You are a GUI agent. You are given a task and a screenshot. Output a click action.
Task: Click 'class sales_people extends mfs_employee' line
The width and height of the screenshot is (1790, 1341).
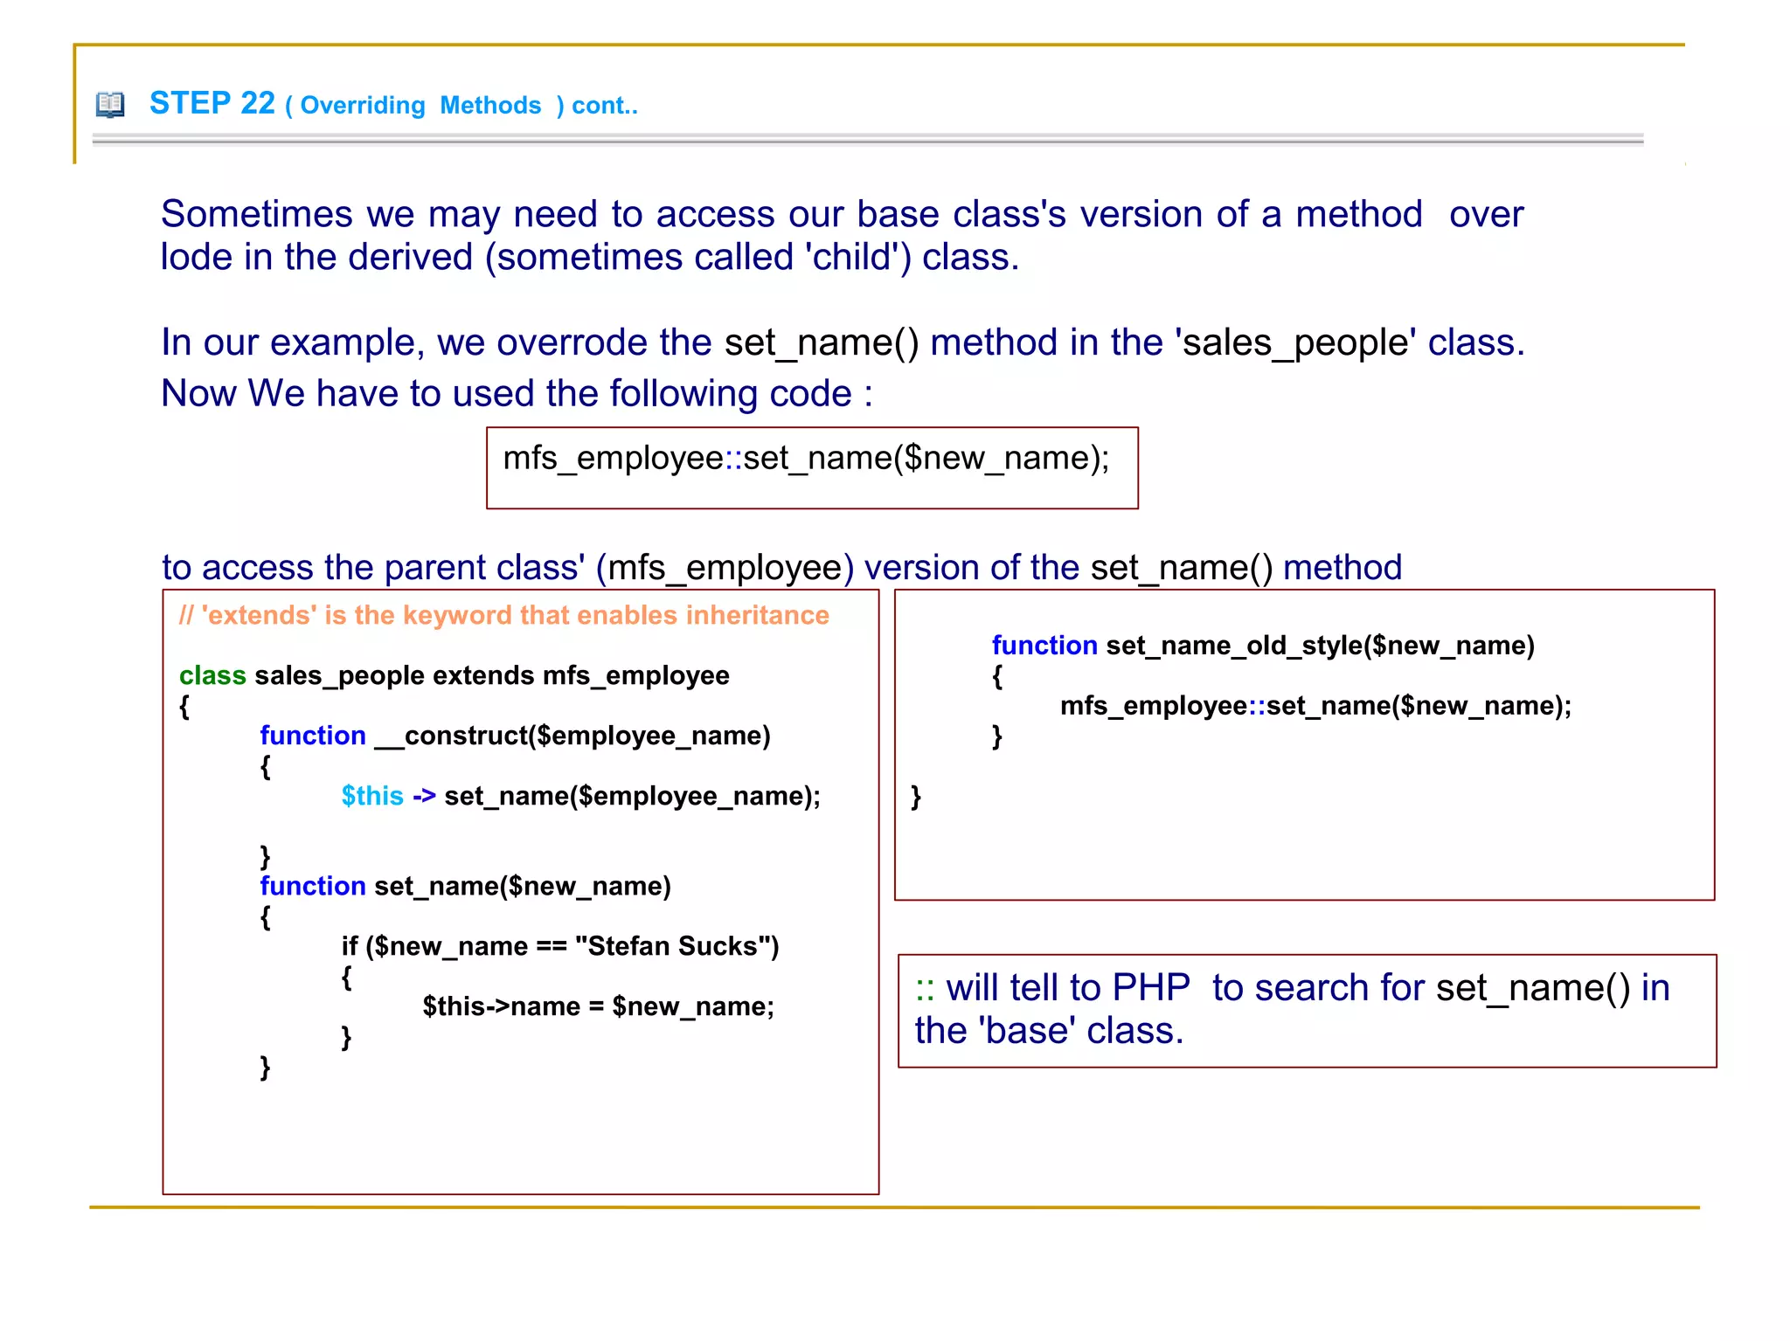(x=454, y=675)
